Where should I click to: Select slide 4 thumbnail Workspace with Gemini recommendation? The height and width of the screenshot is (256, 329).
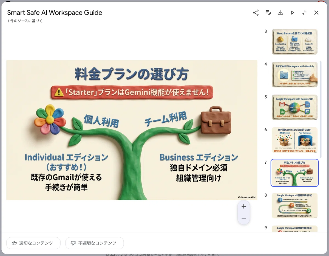[x=295, y=74]
